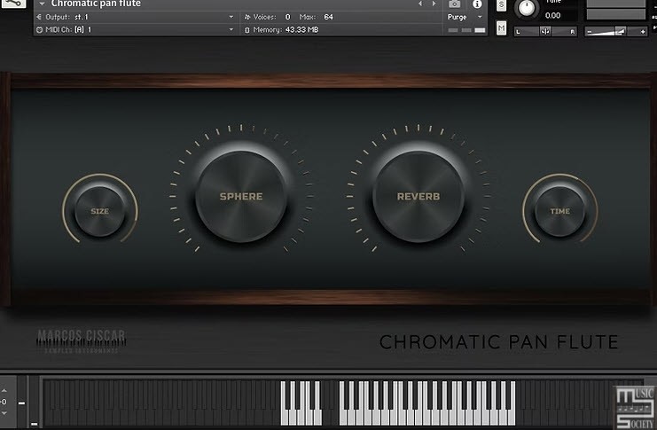Click the pitch bend wheel beside keyboard
Screen dimensions: 657x430
pos(22,403)
